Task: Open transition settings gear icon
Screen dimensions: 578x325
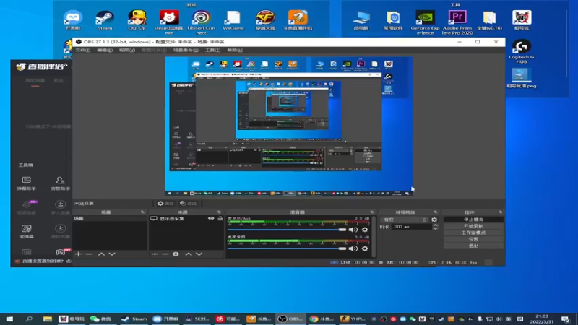Action: (x=434, y=220)
